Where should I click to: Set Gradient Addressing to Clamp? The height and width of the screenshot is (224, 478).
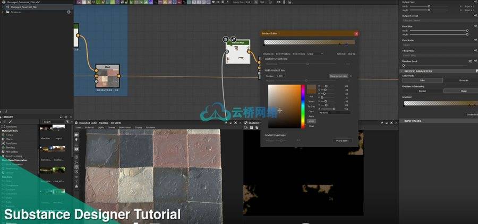(x=463, y=91)
